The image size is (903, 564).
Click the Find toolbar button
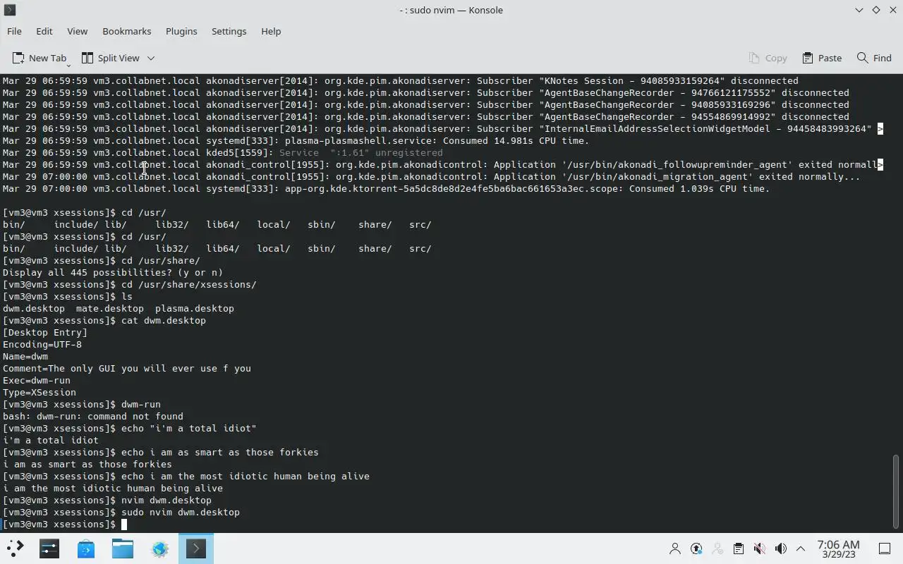click(874, 58)
